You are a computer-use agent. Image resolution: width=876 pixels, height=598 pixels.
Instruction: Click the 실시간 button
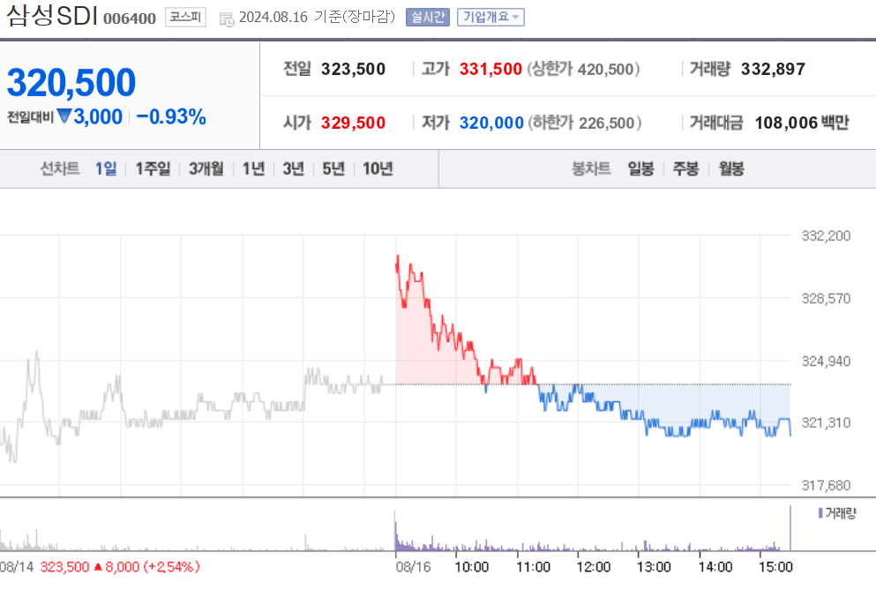pyautogui.click(x=427, y=18)
